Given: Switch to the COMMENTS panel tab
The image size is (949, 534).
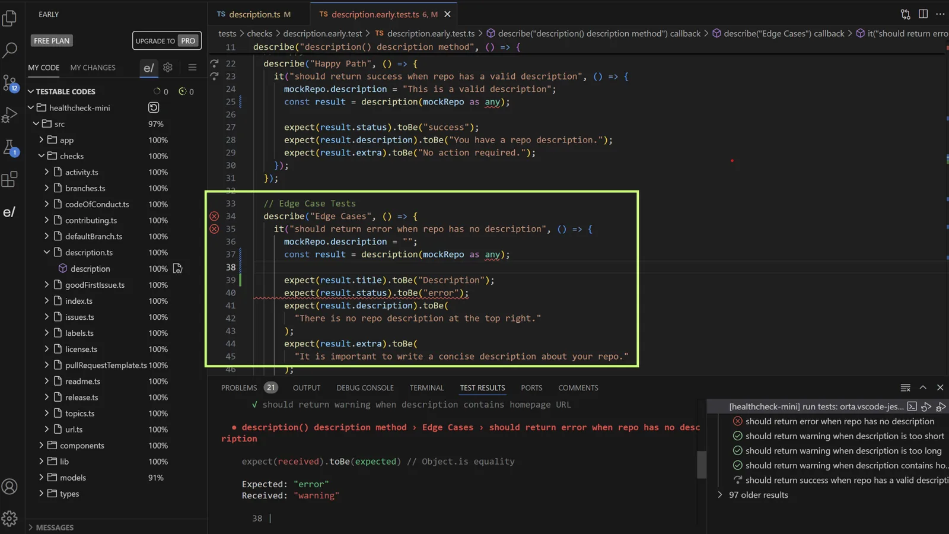Looking at the screenshot, I should (578, 387).
